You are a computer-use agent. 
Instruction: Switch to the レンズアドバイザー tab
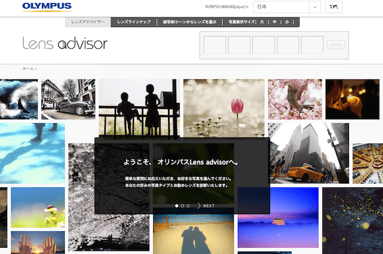click(88, 22)
